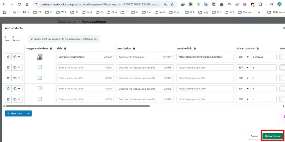The width and height of the screenshot is (285, 142).
Task: Click the trash icon in the last empty row
Action: click(8, 99)
